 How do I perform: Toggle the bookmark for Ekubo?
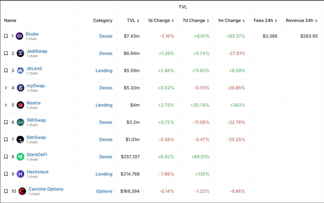6,36
